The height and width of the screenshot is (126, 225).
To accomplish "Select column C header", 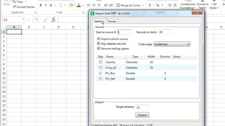I will click(44, 27).
